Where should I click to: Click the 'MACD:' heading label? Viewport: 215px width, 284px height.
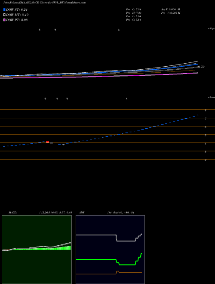[x=13, y=213]
